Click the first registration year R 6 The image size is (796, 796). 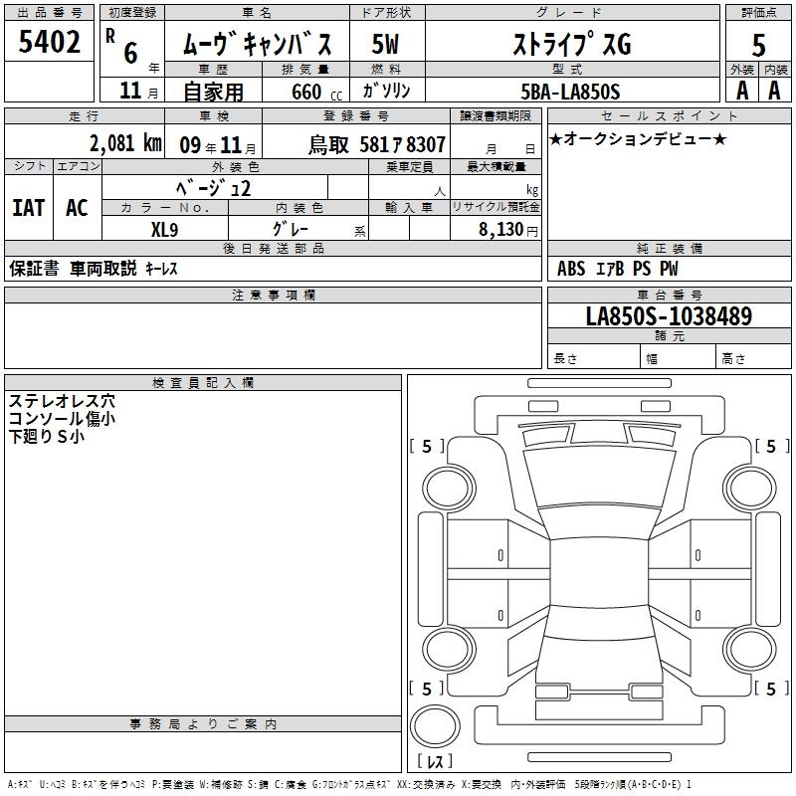pos(130,49)
